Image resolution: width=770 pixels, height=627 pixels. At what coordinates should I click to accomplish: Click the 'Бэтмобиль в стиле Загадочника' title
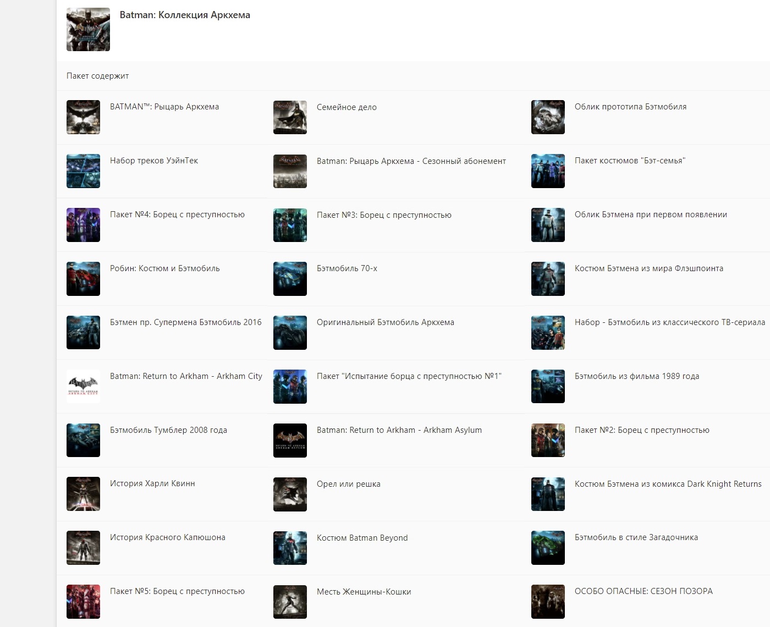point(636,537)
